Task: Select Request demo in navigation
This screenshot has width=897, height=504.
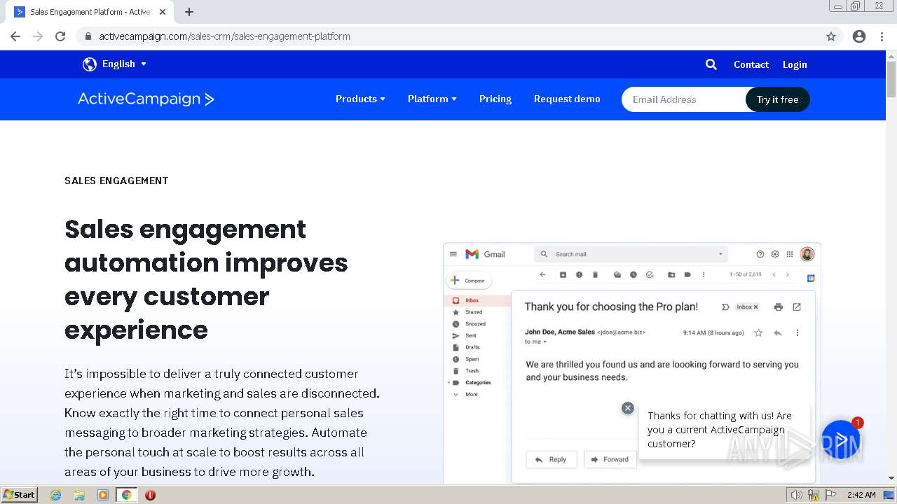Action: 567,99
